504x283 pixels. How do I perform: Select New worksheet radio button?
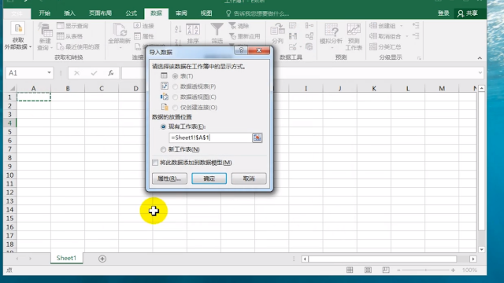click(x=163, y=149)
